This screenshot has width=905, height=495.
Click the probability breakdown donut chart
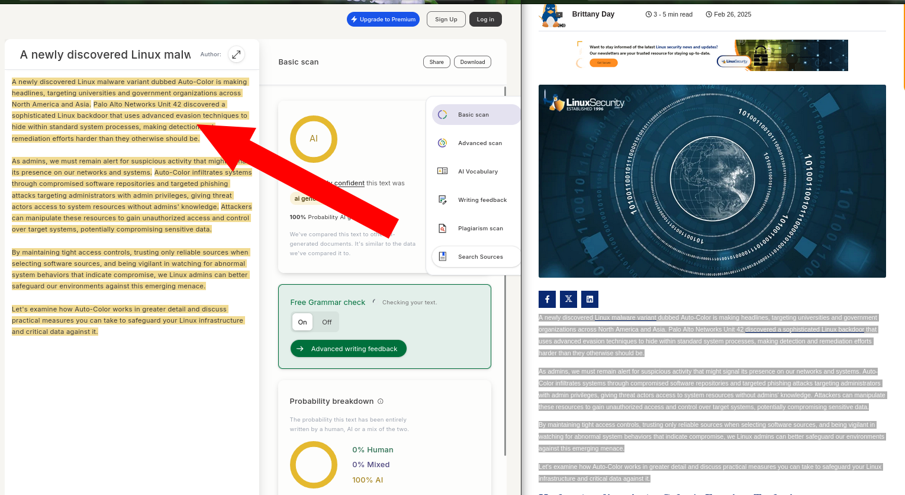313,465
